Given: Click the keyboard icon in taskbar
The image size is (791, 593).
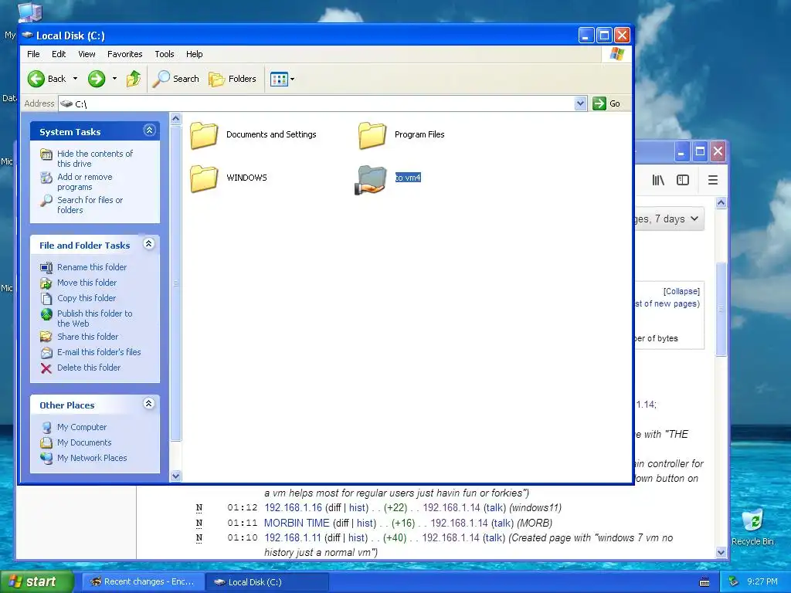Looking at the screenshot, I should pos(704,582).
